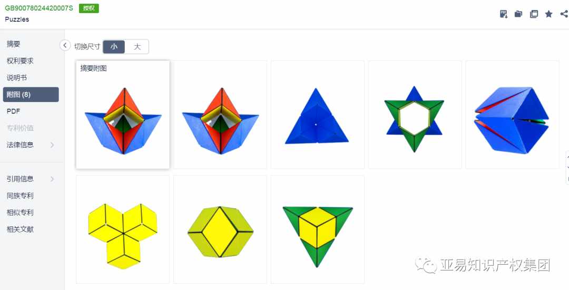Click the share icon at top right
Viewport: 569px width, 290px height.
564,14
